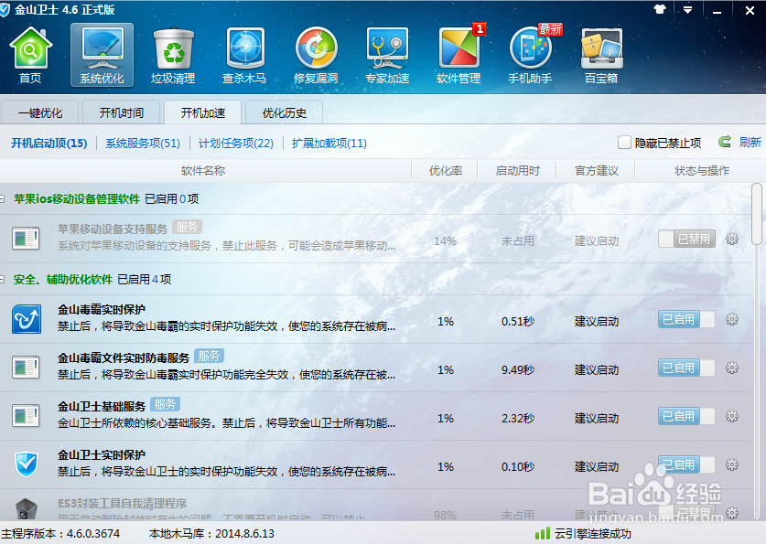Sort by 官方建议 column header
The height and width of the screenshot is (544, 766).
point(597,170)
